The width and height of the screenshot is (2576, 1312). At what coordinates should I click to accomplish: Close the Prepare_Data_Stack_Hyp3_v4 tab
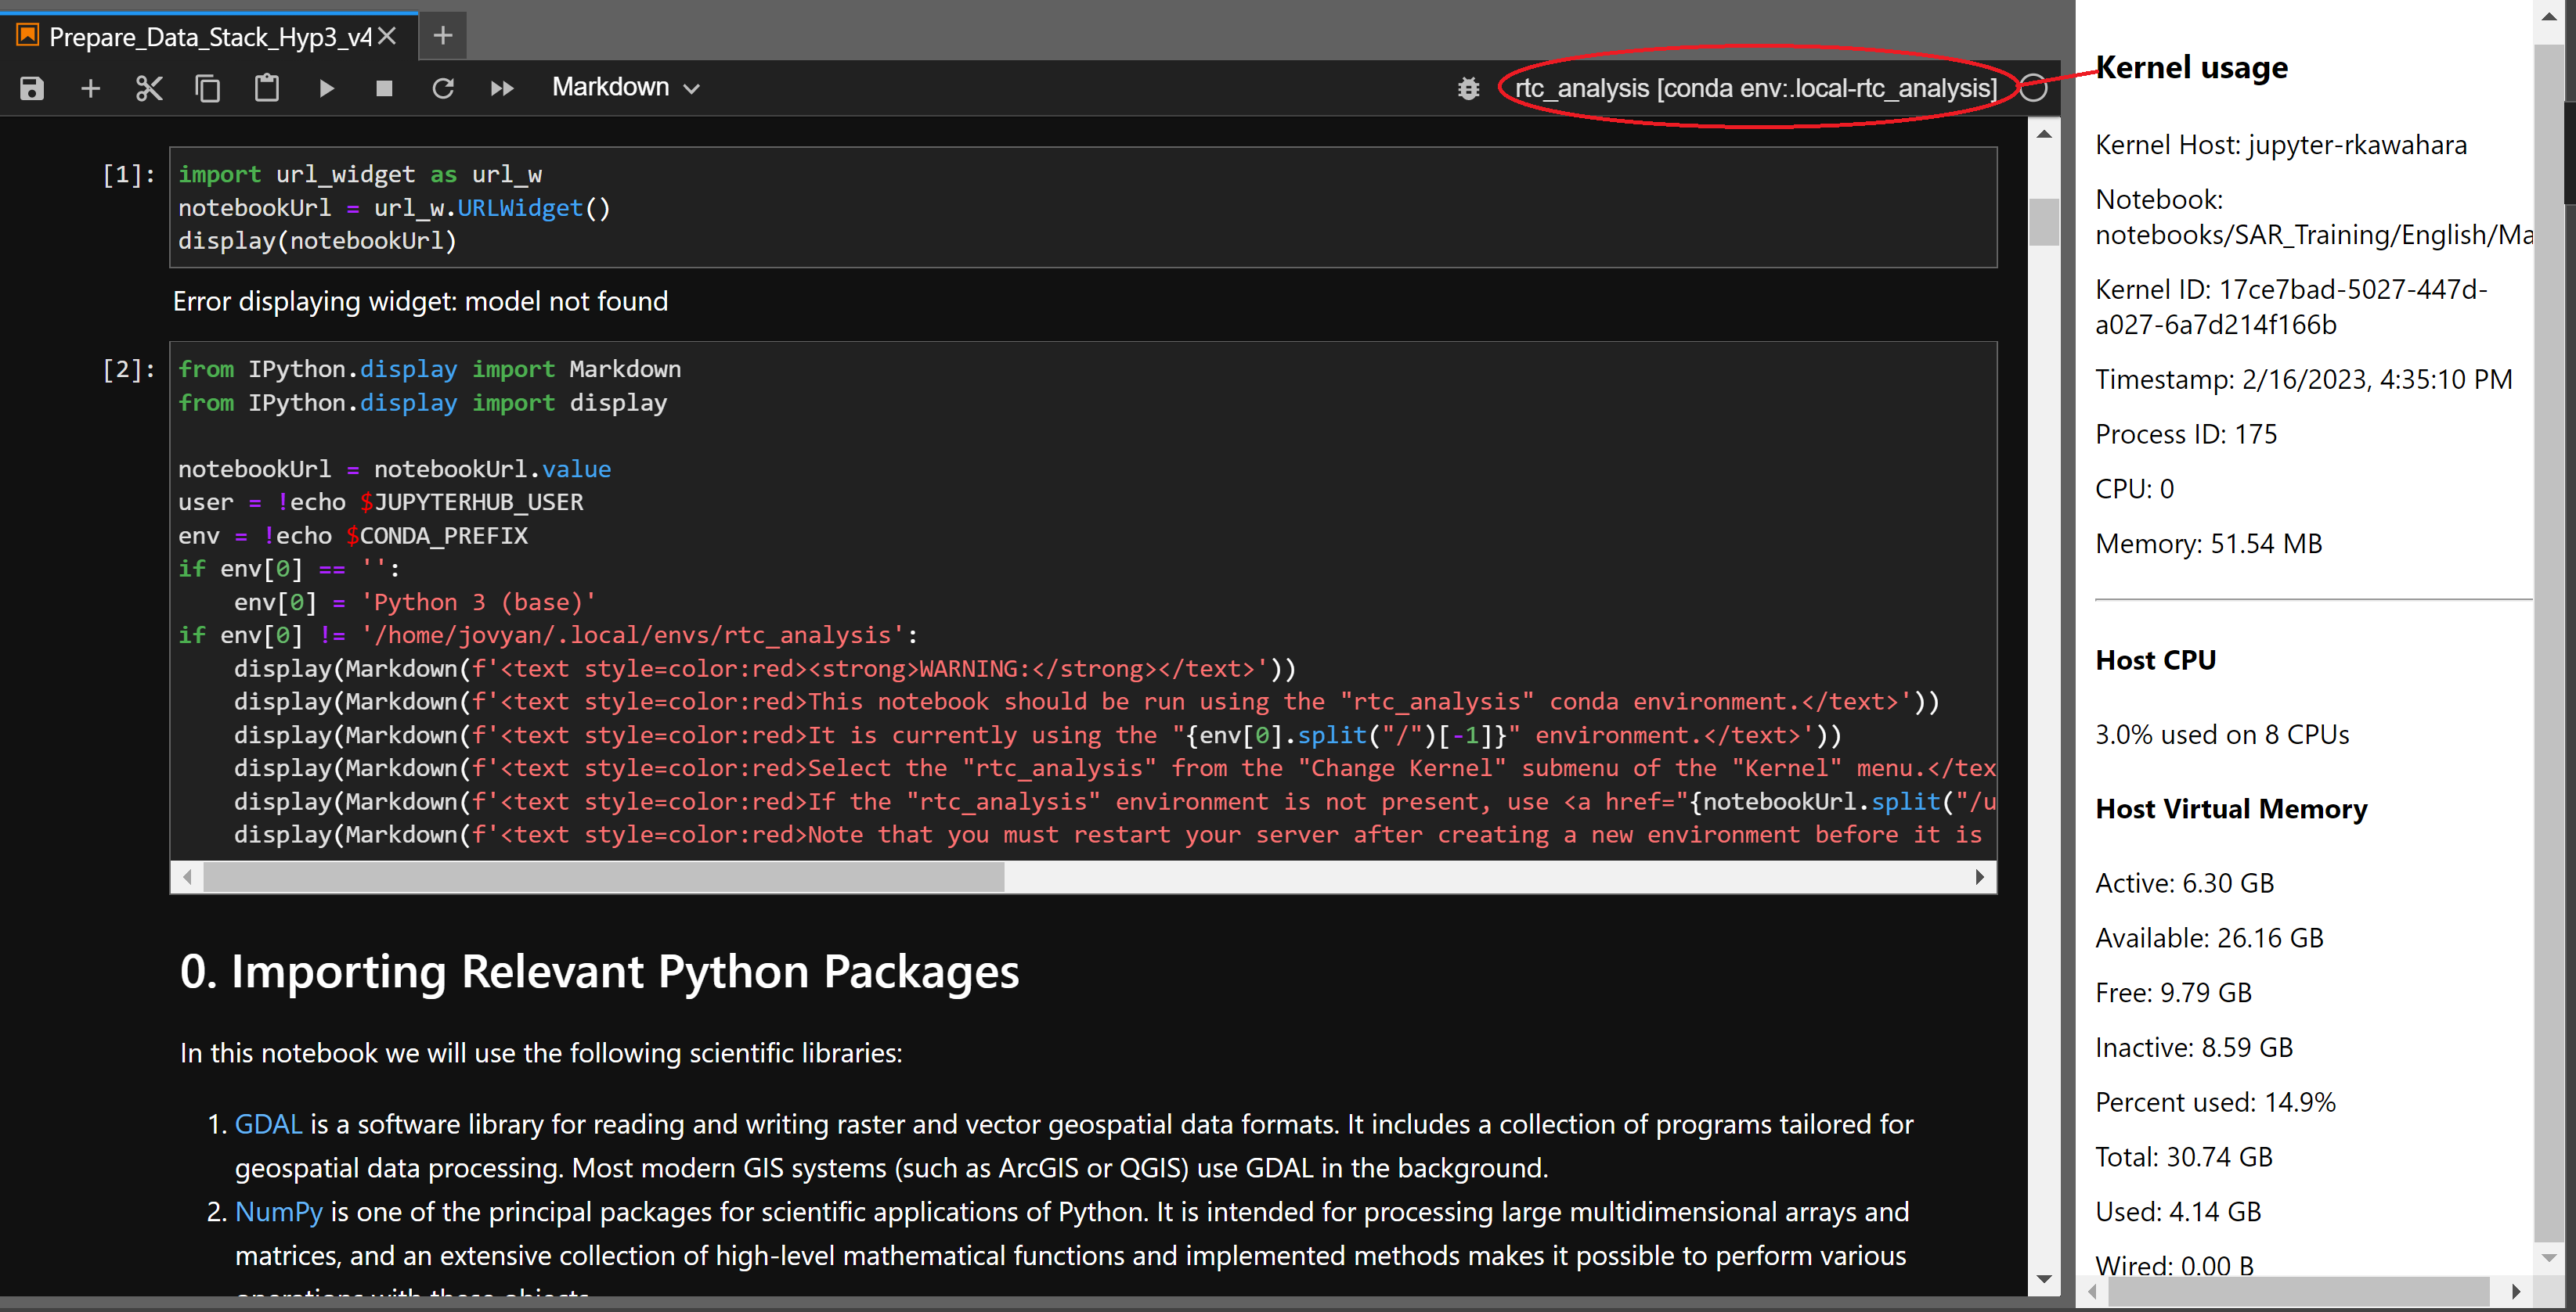click(388, 36)
